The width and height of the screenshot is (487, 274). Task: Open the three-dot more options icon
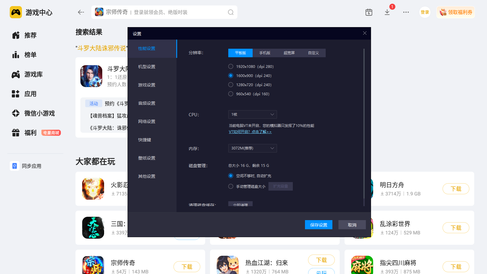coord(406,12)
